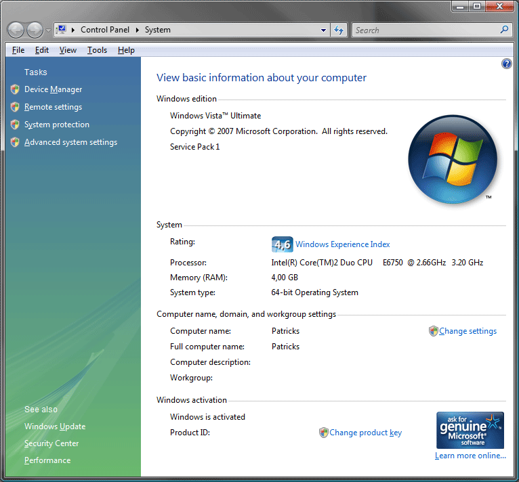Open the File menu
Viewport: 519px width, 482px height.
(18, 50)
